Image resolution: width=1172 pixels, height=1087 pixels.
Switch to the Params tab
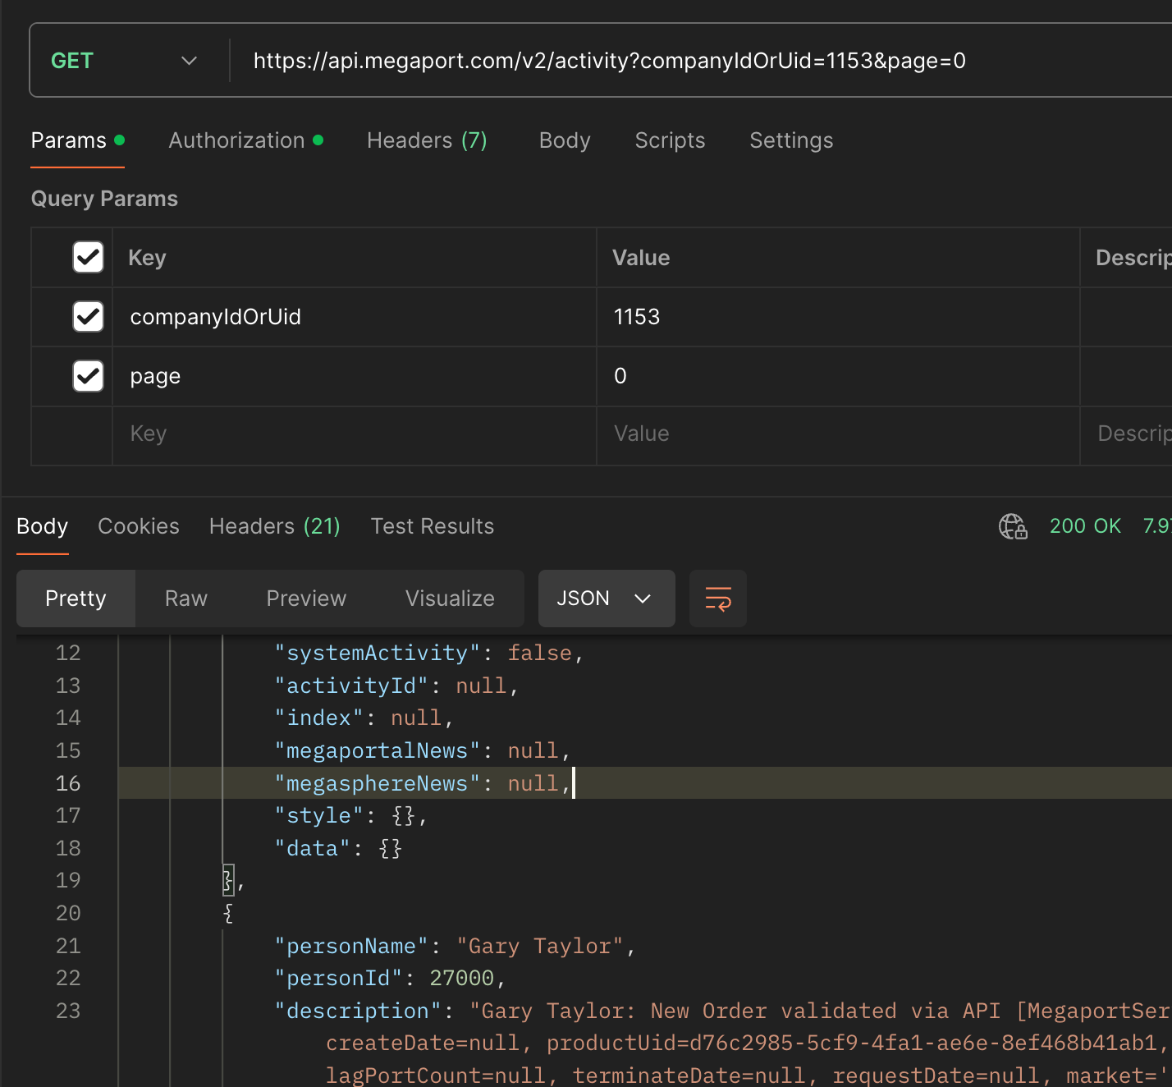77,140
